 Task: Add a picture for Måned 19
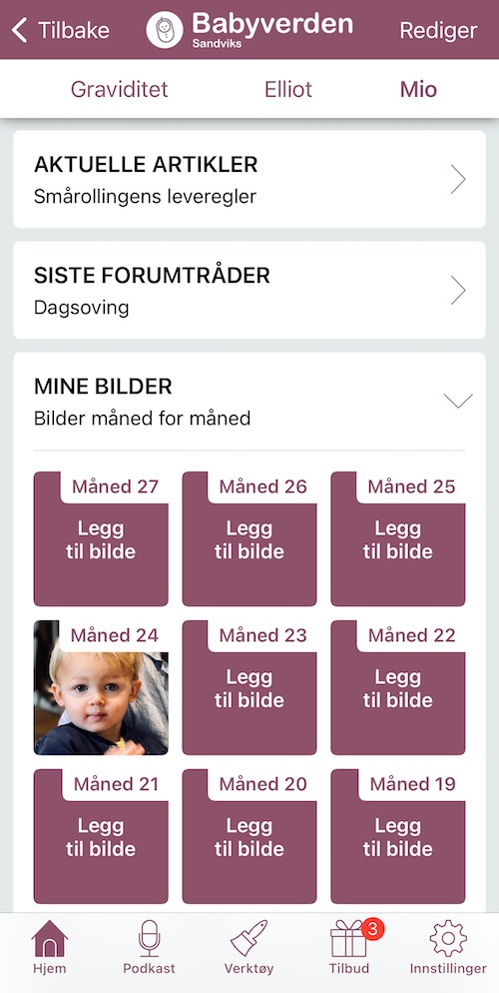[398, 836]
